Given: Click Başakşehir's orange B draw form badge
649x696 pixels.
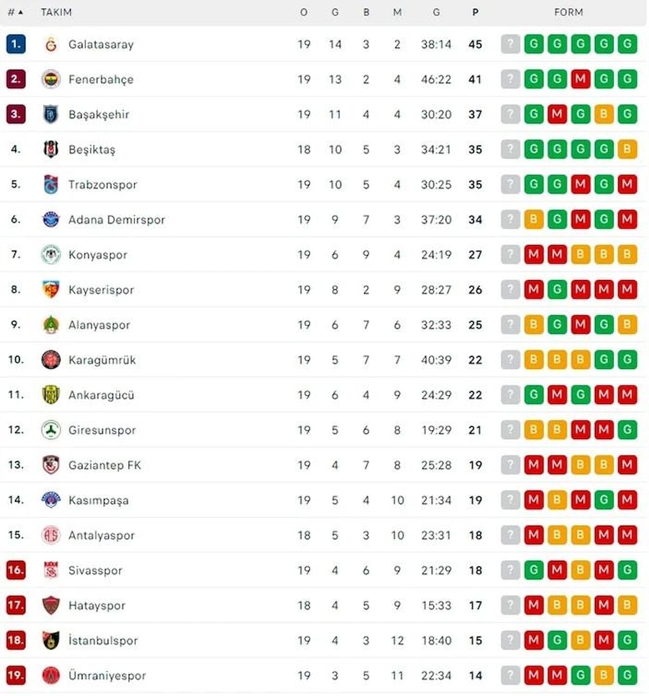Looking at the screenshot, I should pyautogui.click(x=604, y=115).
